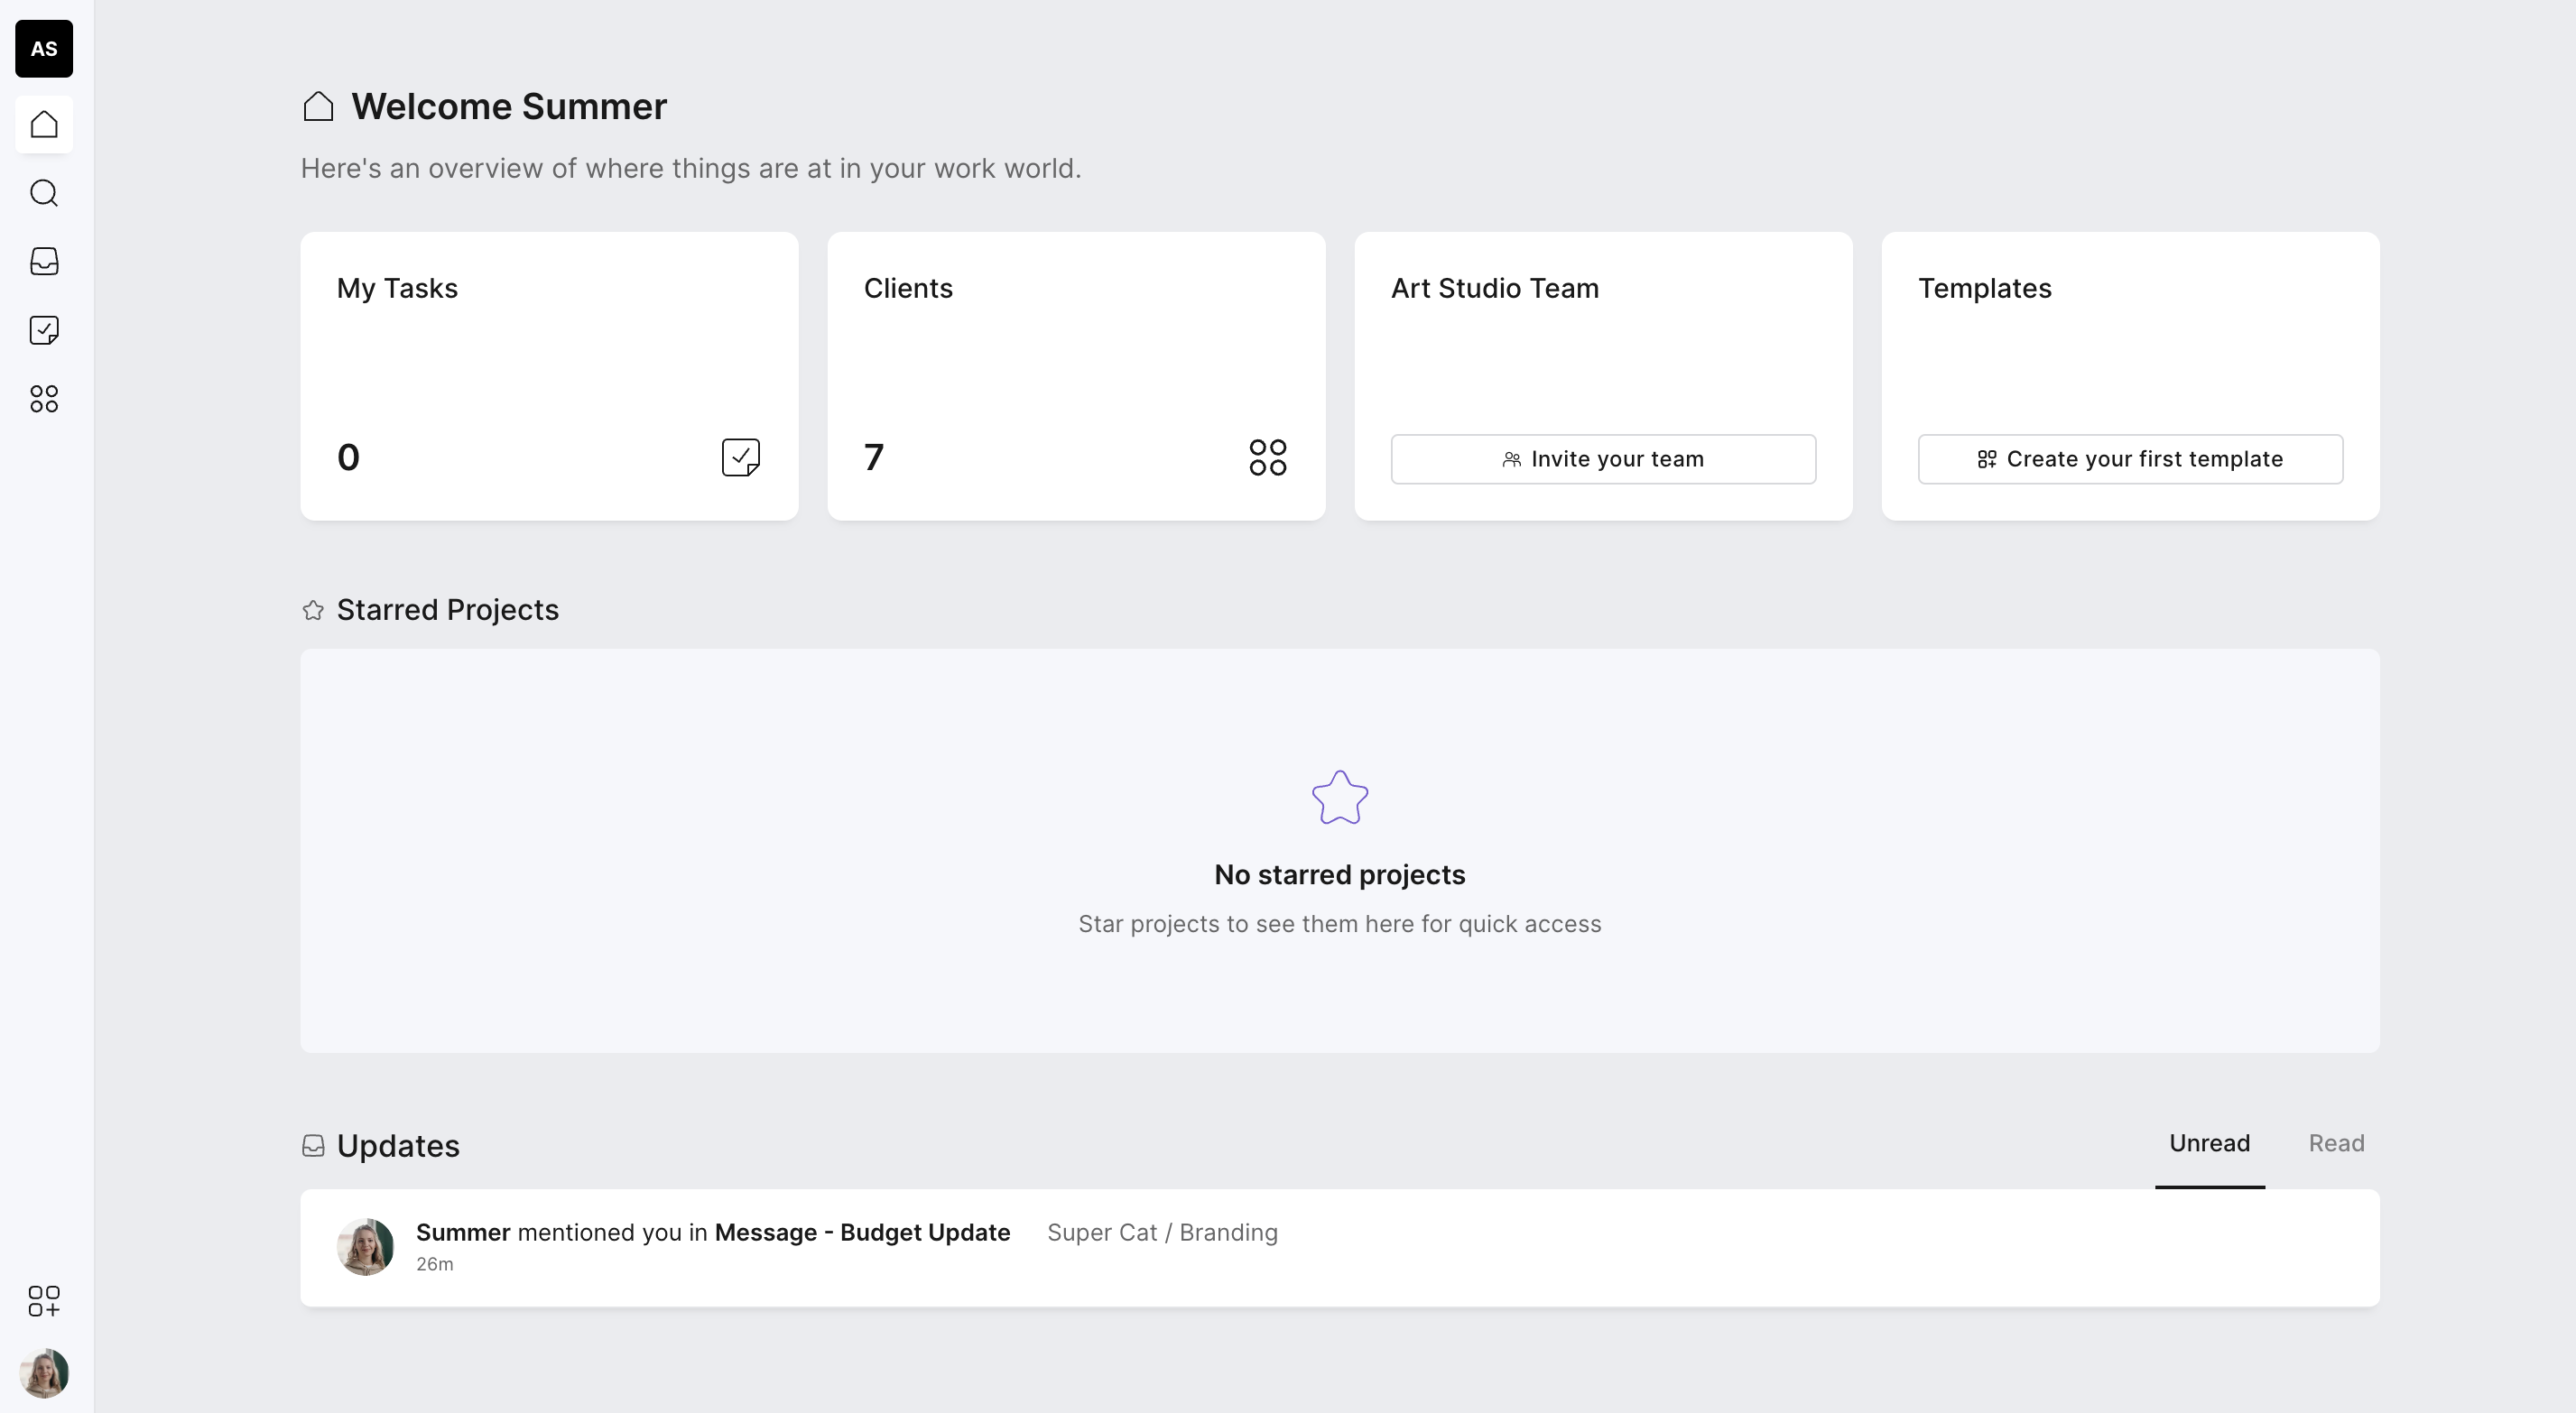Open the AS workspace logo menu
Image resolution: width=2576 pixels, height=1413 pixels.
(x=44, y=49)
